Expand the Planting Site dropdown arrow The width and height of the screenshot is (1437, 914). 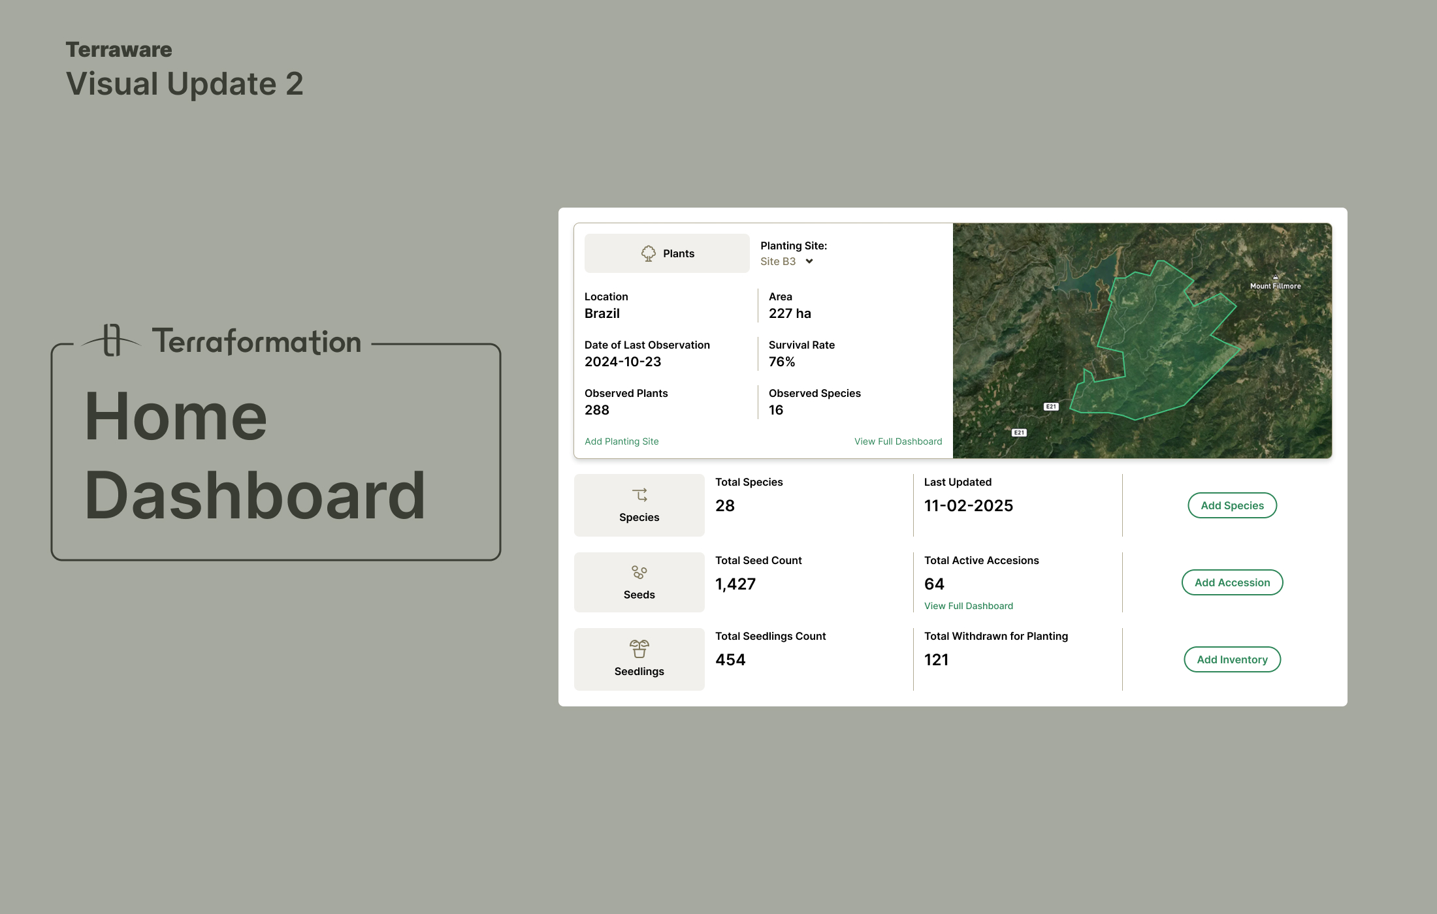pyautogui.click(x=809, y=261)
